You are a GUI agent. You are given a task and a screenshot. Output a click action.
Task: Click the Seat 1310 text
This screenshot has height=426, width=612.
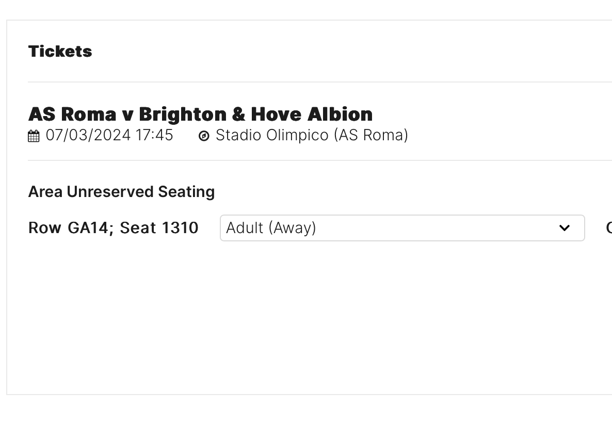coord(159,228)
